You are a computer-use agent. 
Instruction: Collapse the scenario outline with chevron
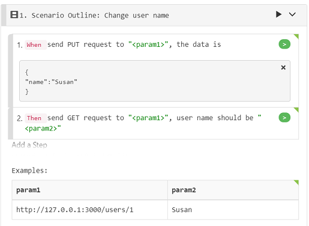point(292,14)
